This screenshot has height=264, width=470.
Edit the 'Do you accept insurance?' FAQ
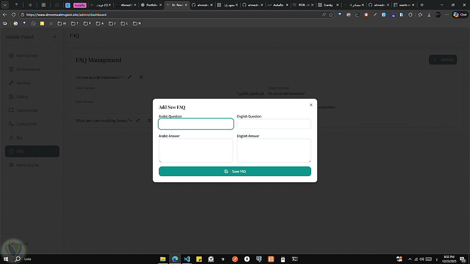tap(130, 78)
